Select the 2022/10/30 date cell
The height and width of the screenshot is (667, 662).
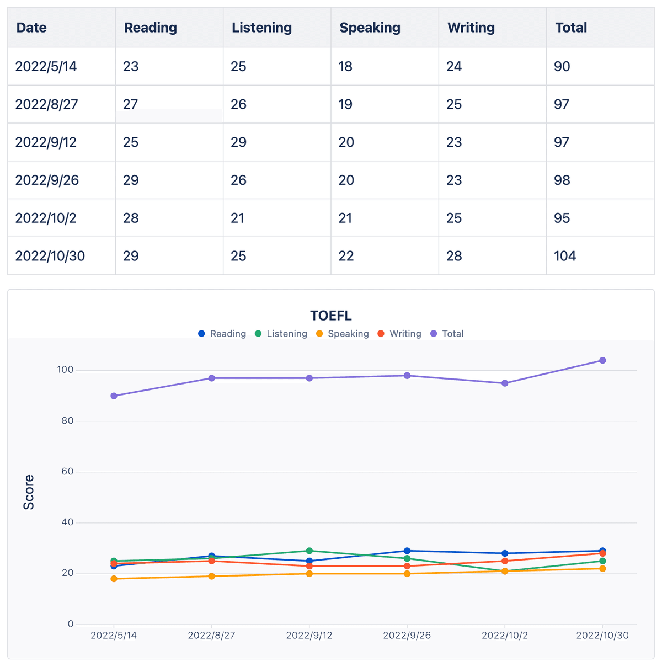[61, 256]
